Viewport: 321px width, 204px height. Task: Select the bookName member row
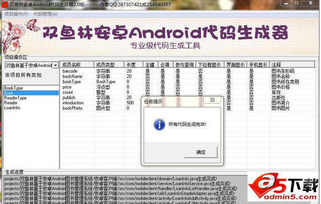click(187, 77)
